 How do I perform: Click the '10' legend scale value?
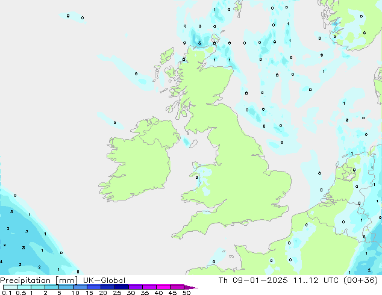coord(75,293)
